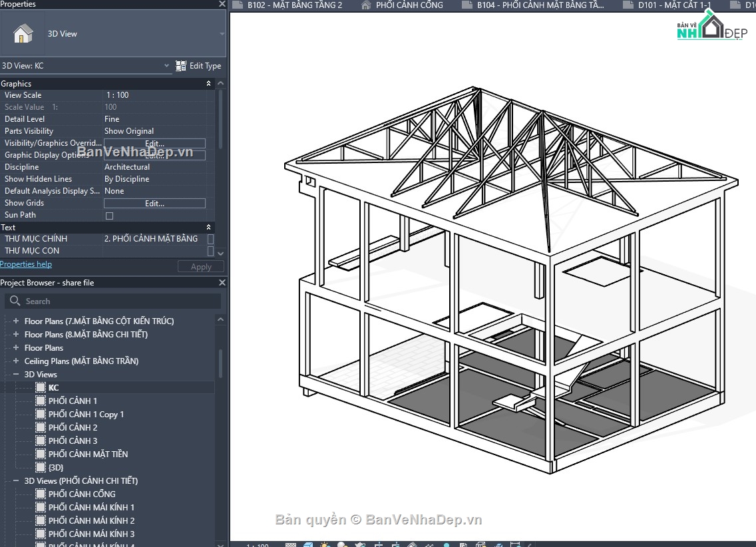The width and height of the screenshot is (756, 547).
Task: Collapse 3D Views (PHỐI CẢNH CHI TIẾT) node
Action: coord(16,480)
